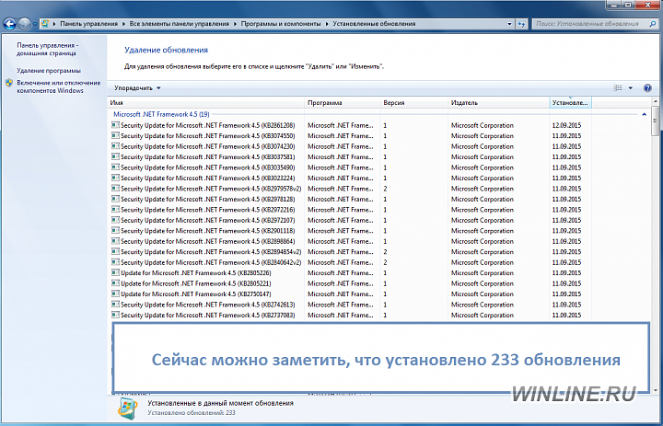Click the icon of update KB2805226
Screen dimensions: 663x426
click(x=115, y=273)
